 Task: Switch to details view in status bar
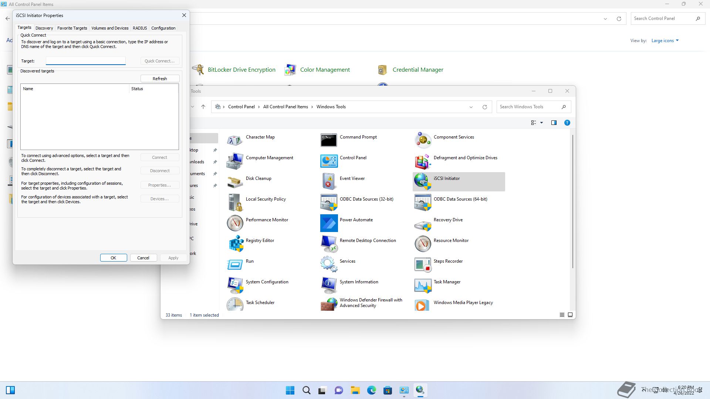tap(562, 315)
